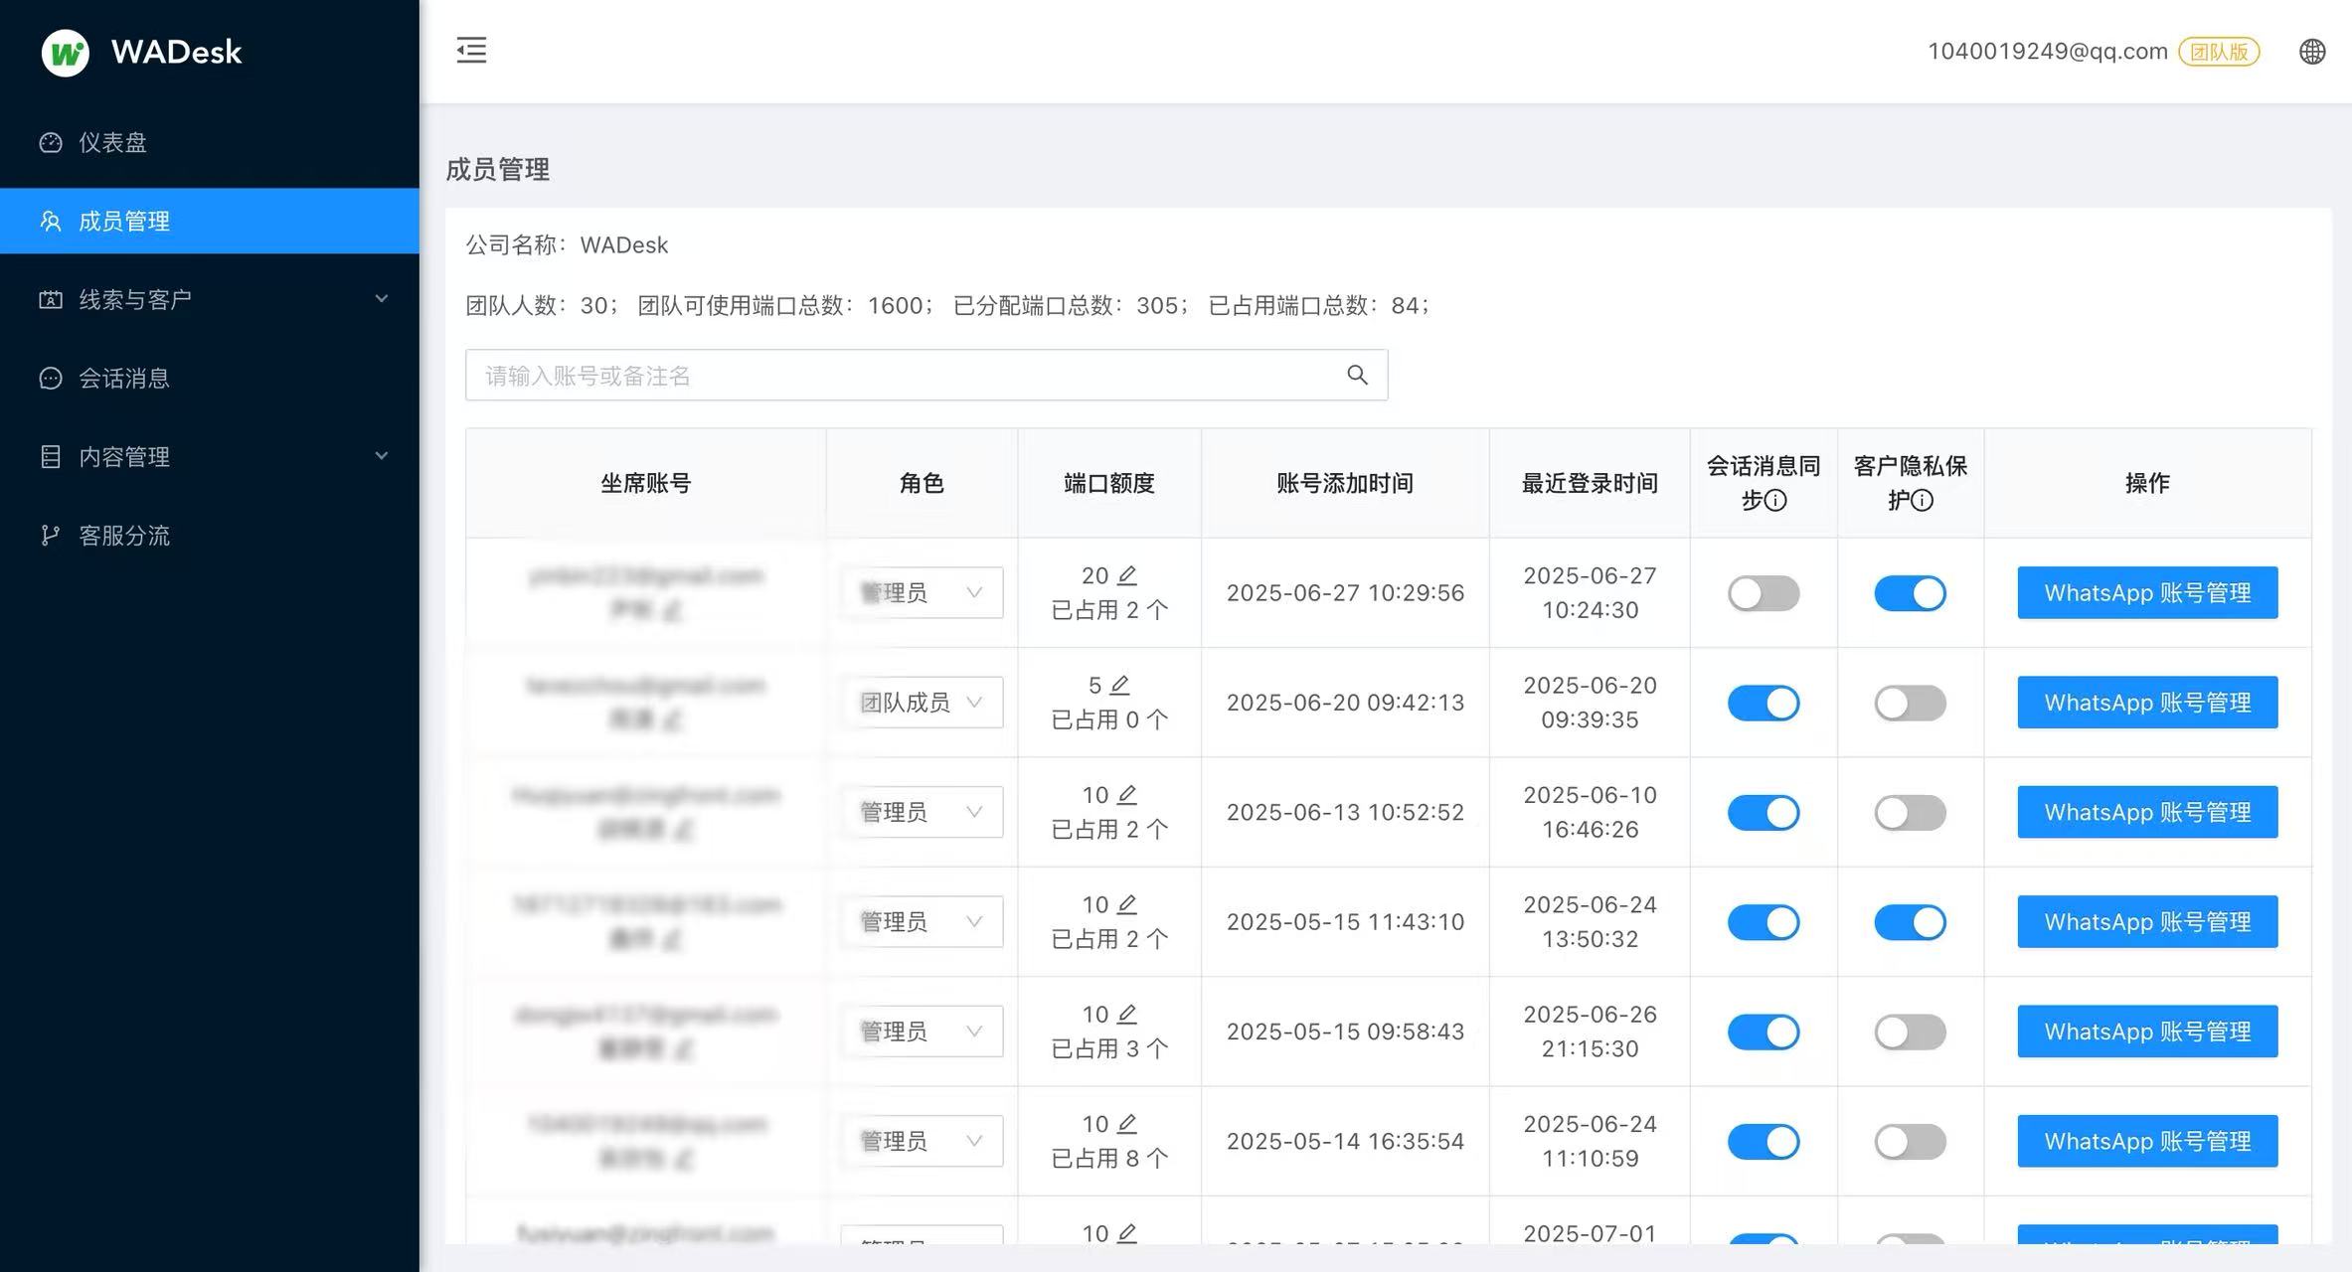2352x1272 pixels.
Task: Click the 内容管理 document icon
Action: pyautogui.click(x=51, y=456)
